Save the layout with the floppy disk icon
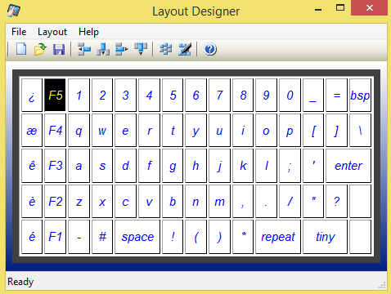 pyautogui.click(x=59, y=49)
